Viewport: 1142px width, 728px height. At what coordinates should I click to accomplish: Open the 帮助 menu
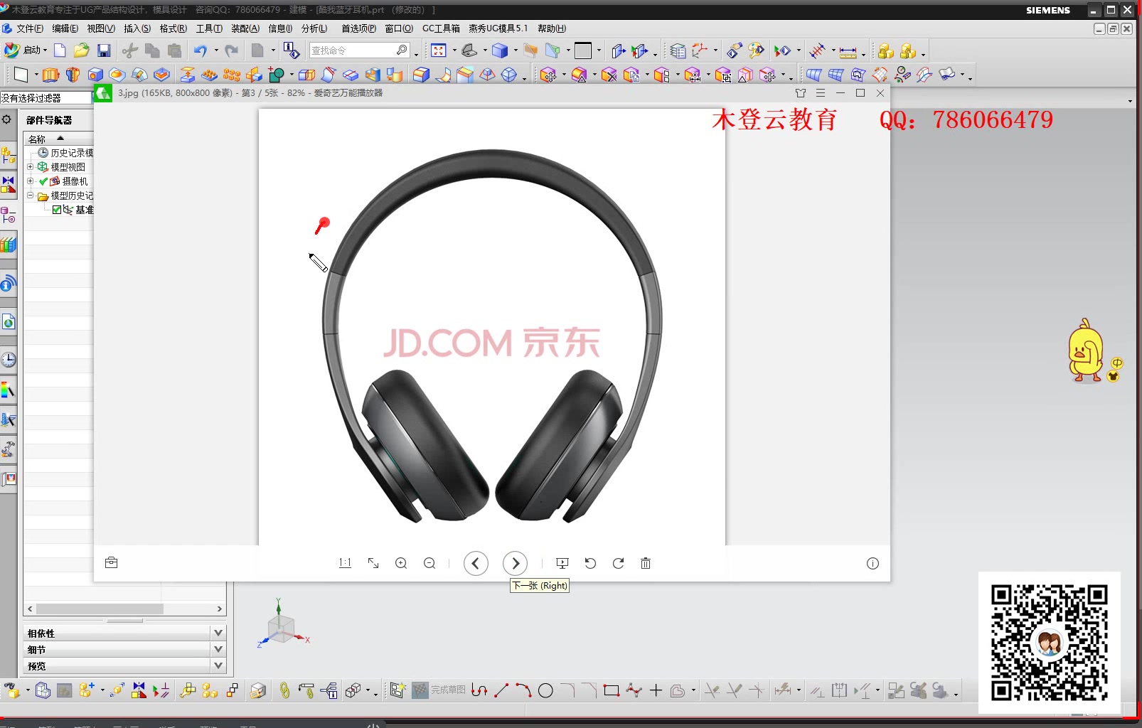click(x=552, y=28)
